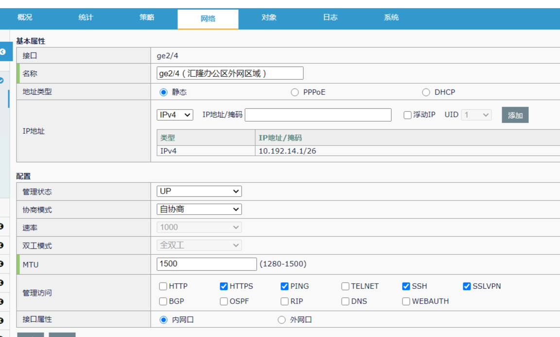Enable the BGP checkbox
560x337 pixels.
point(163,302)
